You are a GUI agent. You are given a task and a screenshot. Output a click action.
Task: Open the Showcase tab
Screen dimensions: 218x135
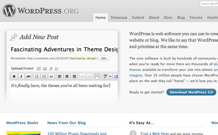[119, 17]
